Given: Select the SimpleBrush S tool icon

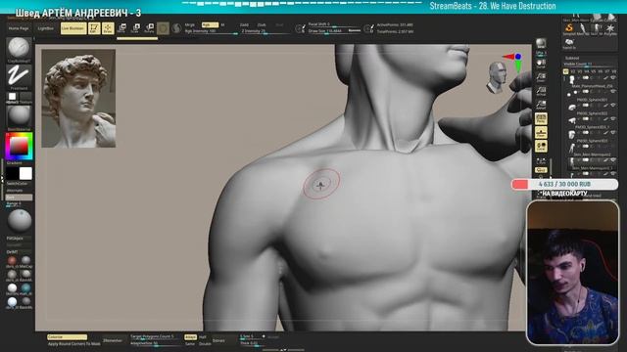Looking at the screenshot, I should [x=569, y=28].
